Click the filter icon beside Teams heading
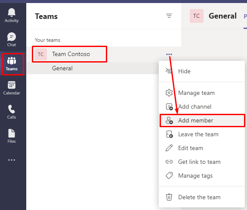Image resolution: width=247 pixels, height=210 pixels. (169, 16)
